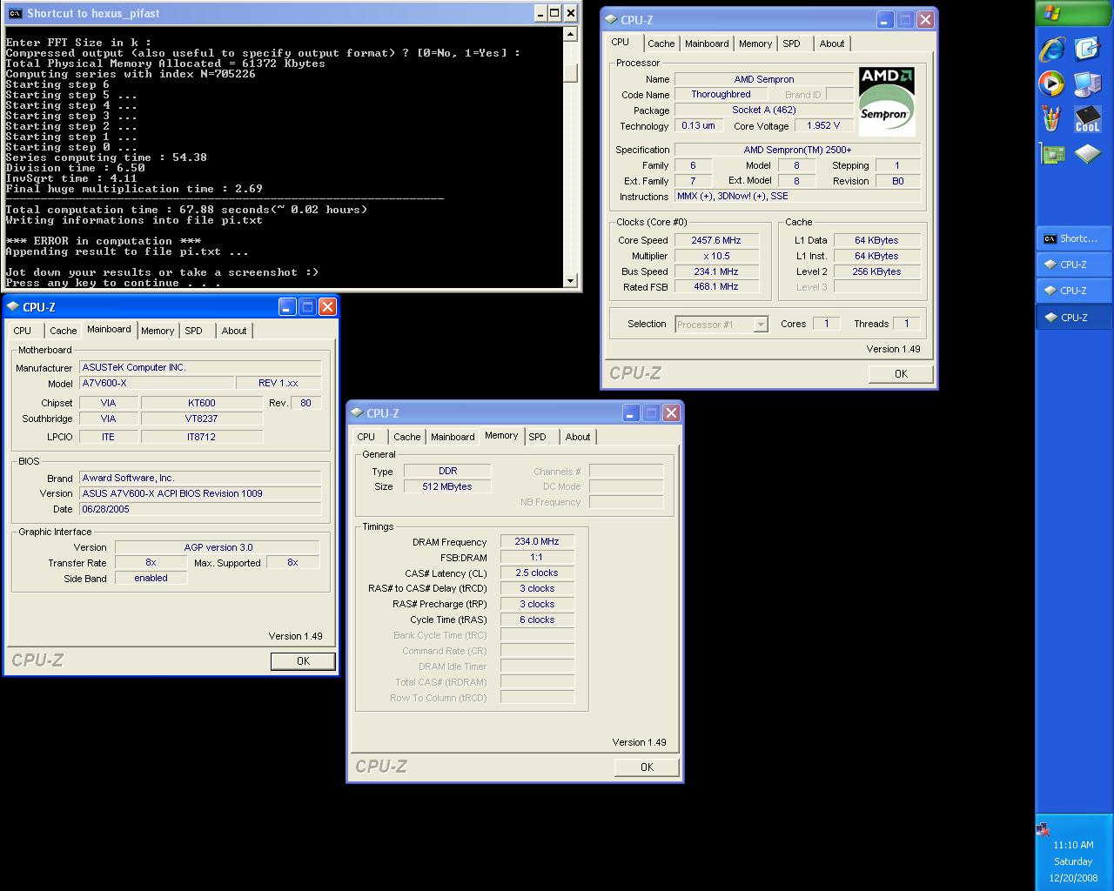Open CPU tab in Memory CPU-Z window

click(366, 437)
